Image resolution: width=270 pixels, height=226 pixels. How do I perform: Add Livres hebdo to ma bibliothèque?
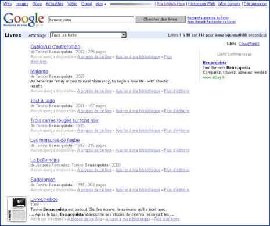click(x=128, y=219)
